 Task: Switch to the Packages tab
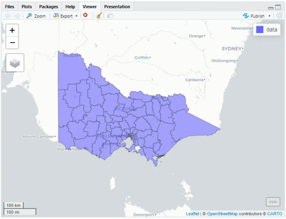(x=49, y=7)
